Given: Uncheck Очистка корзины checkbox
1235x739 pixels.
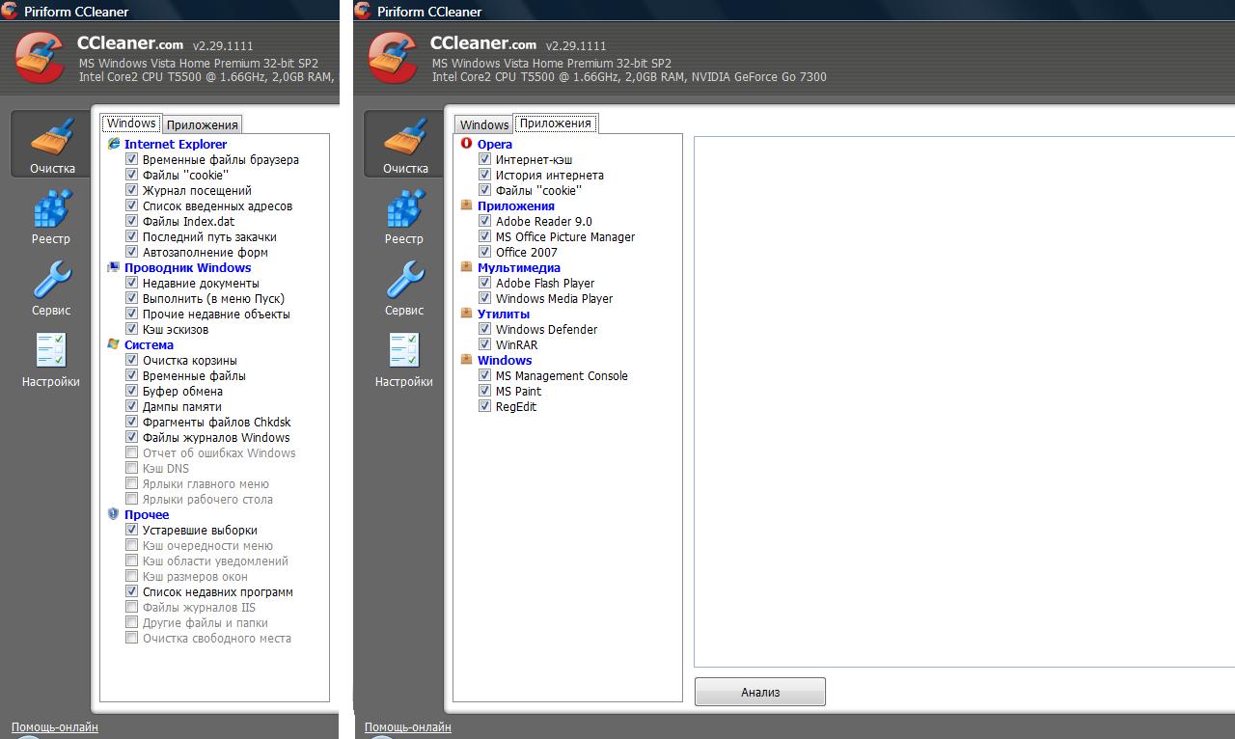Looking at the screenshot, I should (132, 360).
